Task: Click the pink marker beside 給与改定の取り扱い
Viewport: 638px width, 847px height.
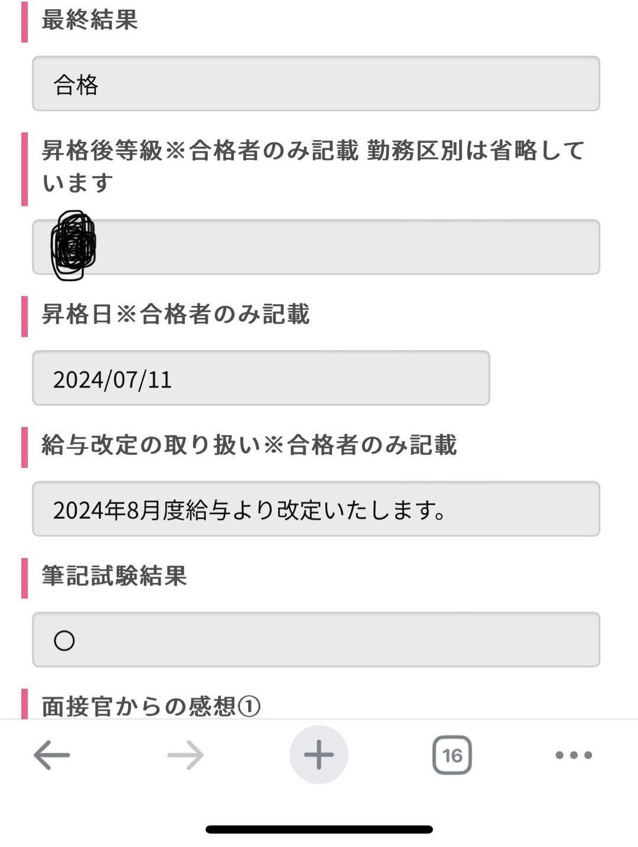Action: coord(24,447)
